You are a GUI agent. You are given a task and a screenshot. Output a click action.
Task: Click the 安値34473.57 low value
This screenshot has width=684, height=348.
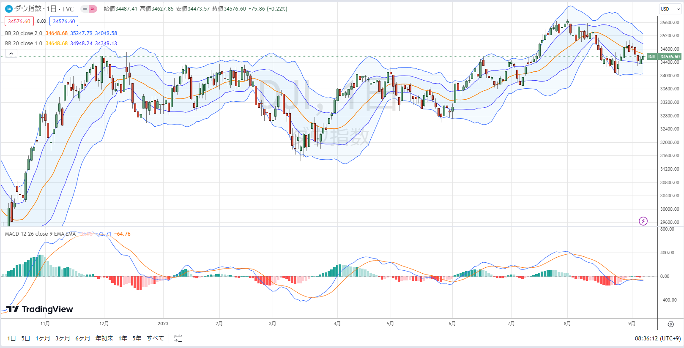[x=193, y=9]
